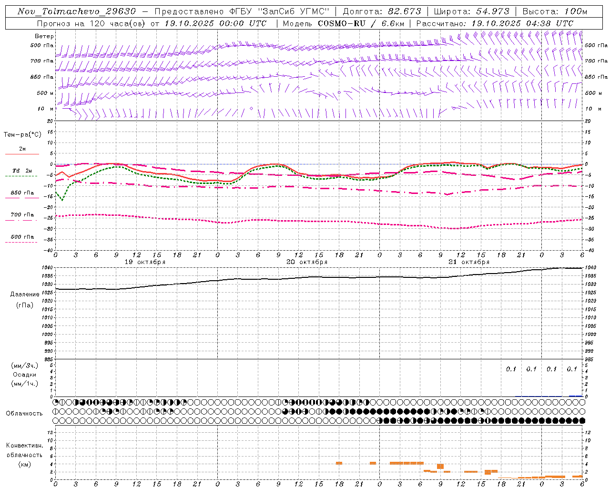
Task: Click the (гПа) pressure units label
Action: point(25,305)
